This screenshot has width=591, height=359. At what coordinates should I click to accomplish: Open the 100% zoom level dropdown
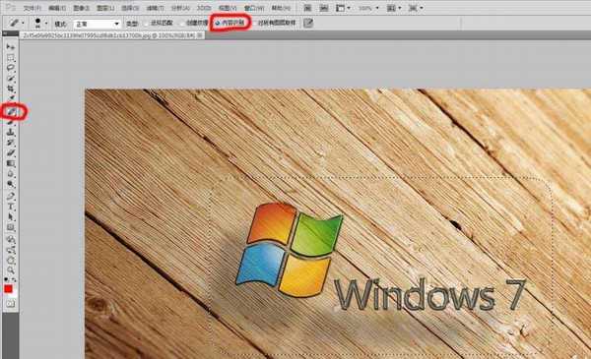pos(367,8)
